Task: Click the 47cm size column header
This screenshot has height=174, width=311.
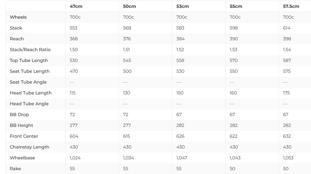Action: click(76, 6)
